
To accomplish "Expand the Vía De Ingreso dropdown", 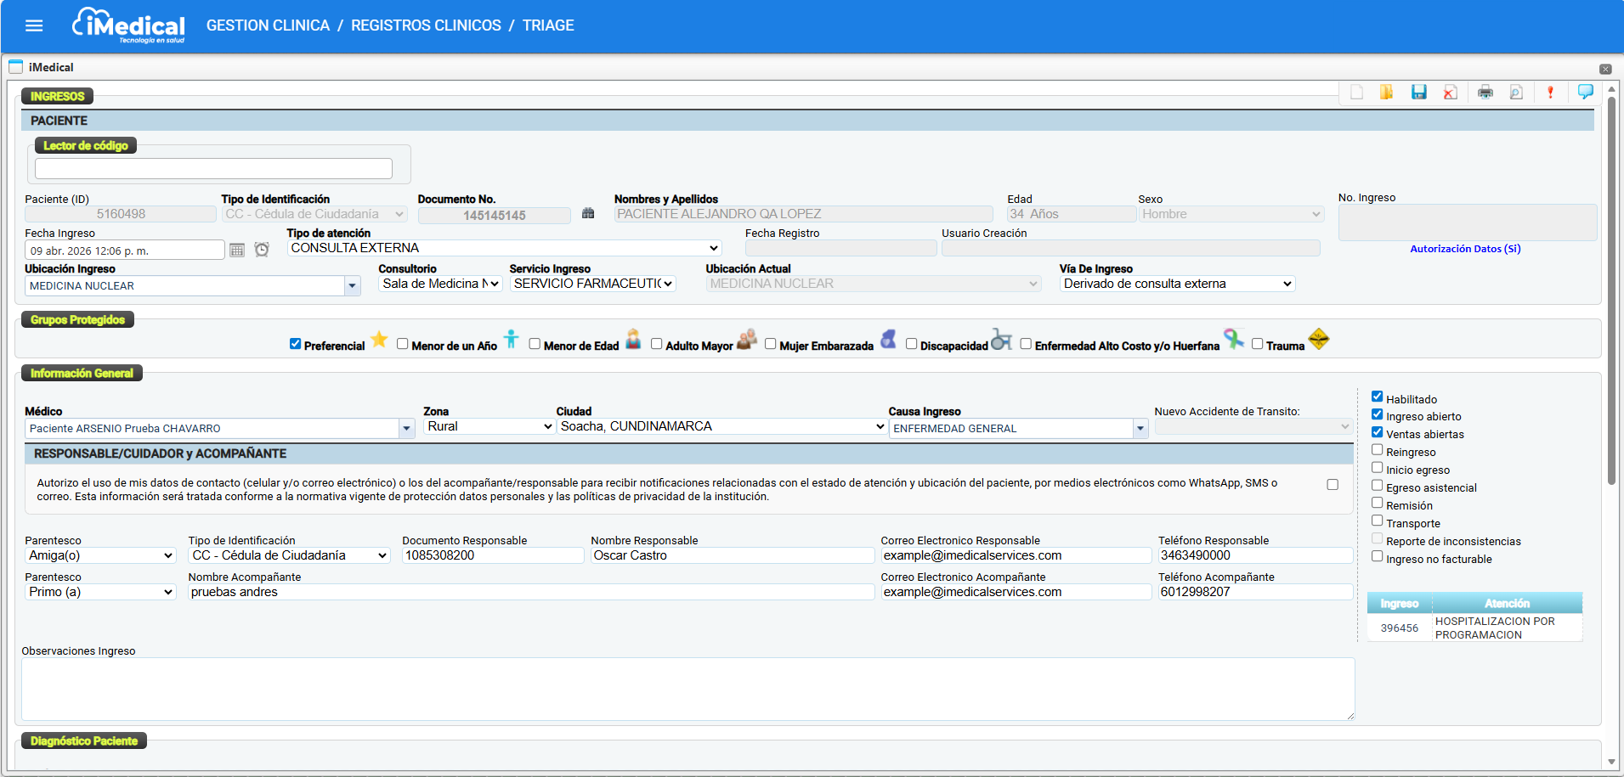I will pyautogui.click(x=1177, y=284).
